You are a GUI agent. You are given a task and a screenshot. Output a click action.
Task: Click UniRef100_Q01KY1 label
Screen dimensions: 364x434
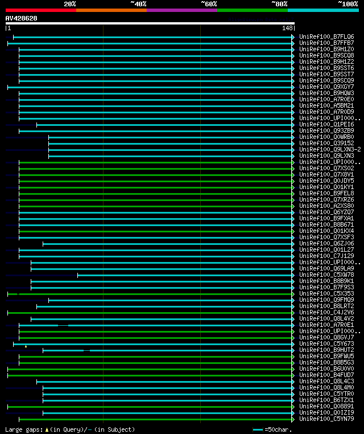[x=326, y=187]
